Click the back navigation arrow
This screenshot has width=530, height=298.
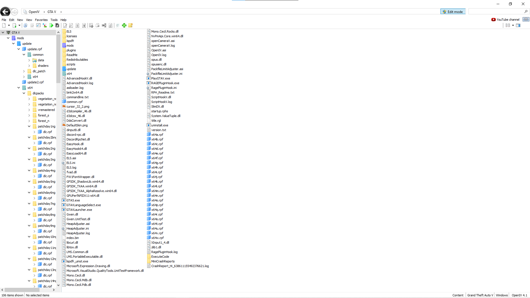(5, 12)
